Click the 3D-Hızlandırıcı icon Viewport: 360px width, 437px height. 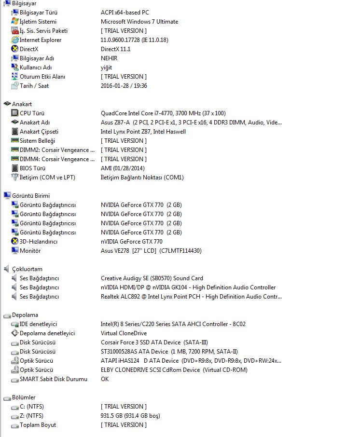(x=14, y=242)
